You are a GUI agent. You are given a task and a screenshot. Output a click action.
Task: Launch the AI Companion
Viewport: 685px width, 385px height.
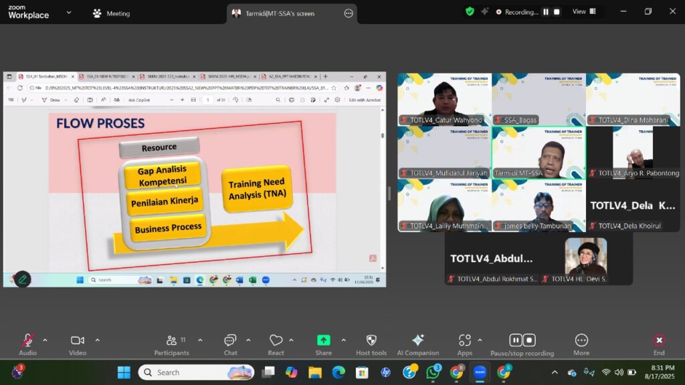click(417, 341)
